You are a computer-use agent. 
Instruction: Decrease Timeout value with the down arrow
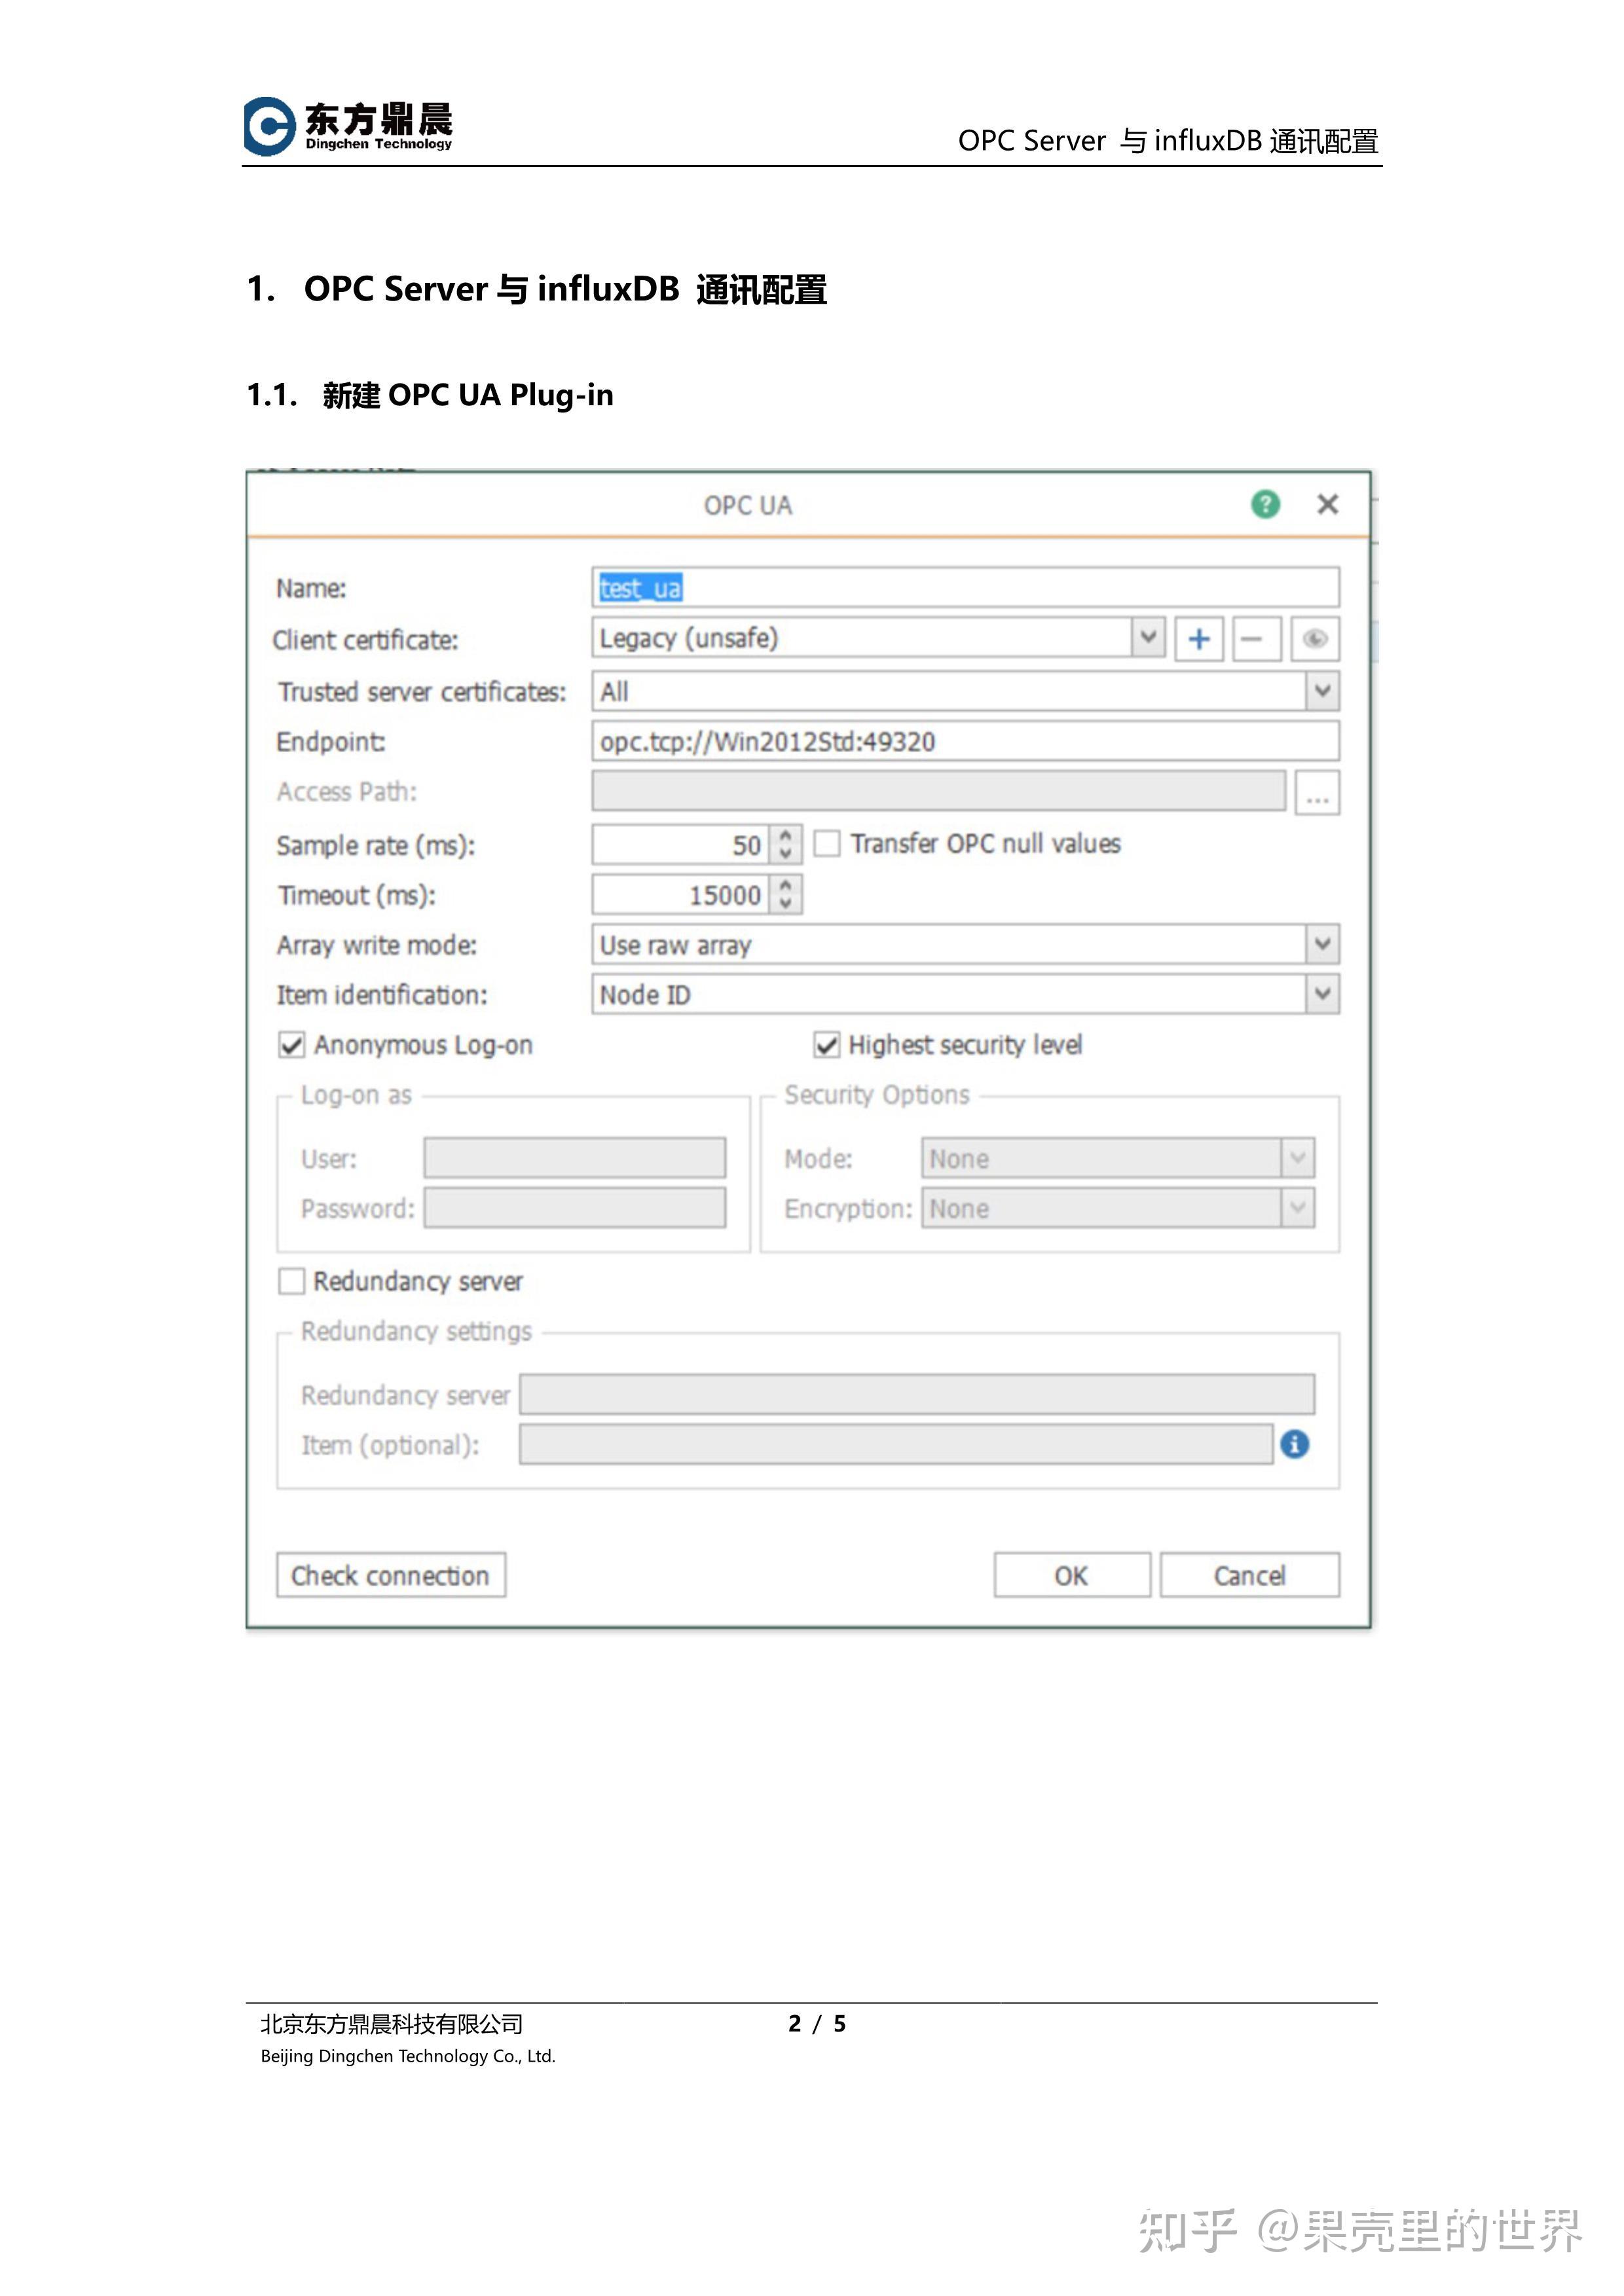[x=786, y=904]
